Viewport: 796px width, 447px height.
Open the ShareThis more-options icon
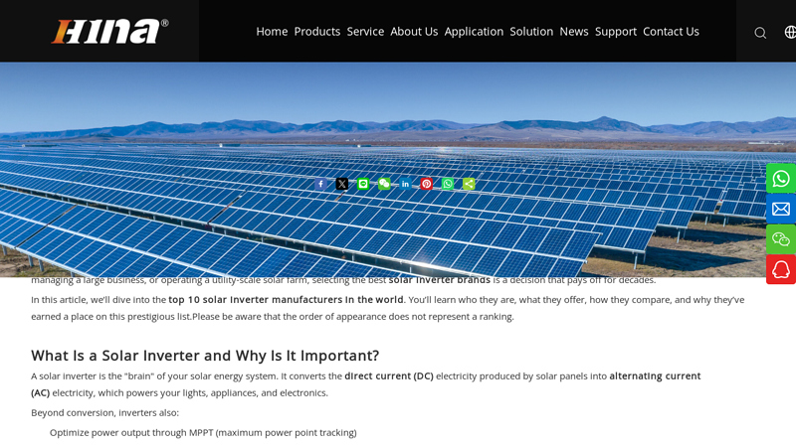(469, 184)
